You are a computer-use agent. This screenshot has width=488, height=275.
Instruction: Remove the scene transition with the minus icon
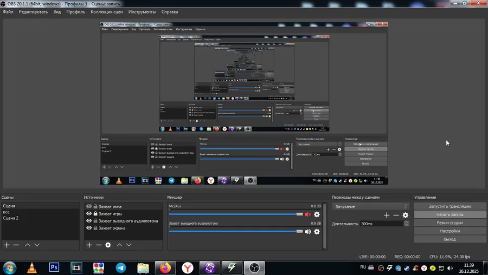point(396,215)
